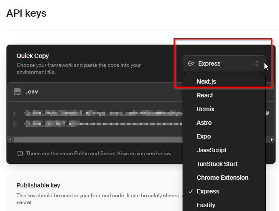Choose Chrome Extension from the list
Screen dimensions: 279x211
[x=224, y=178]
